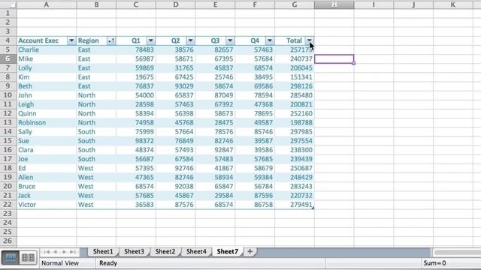The width and height of the screenshot is (481, 270).
Task: Click Clara's Q3 value 92847
Action: pos(215,150)
